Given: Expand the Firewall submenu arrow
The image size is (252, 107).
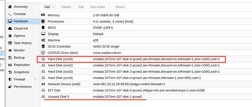Looking at the screenshot, I should pyautogui.click(x=35, y=79).
